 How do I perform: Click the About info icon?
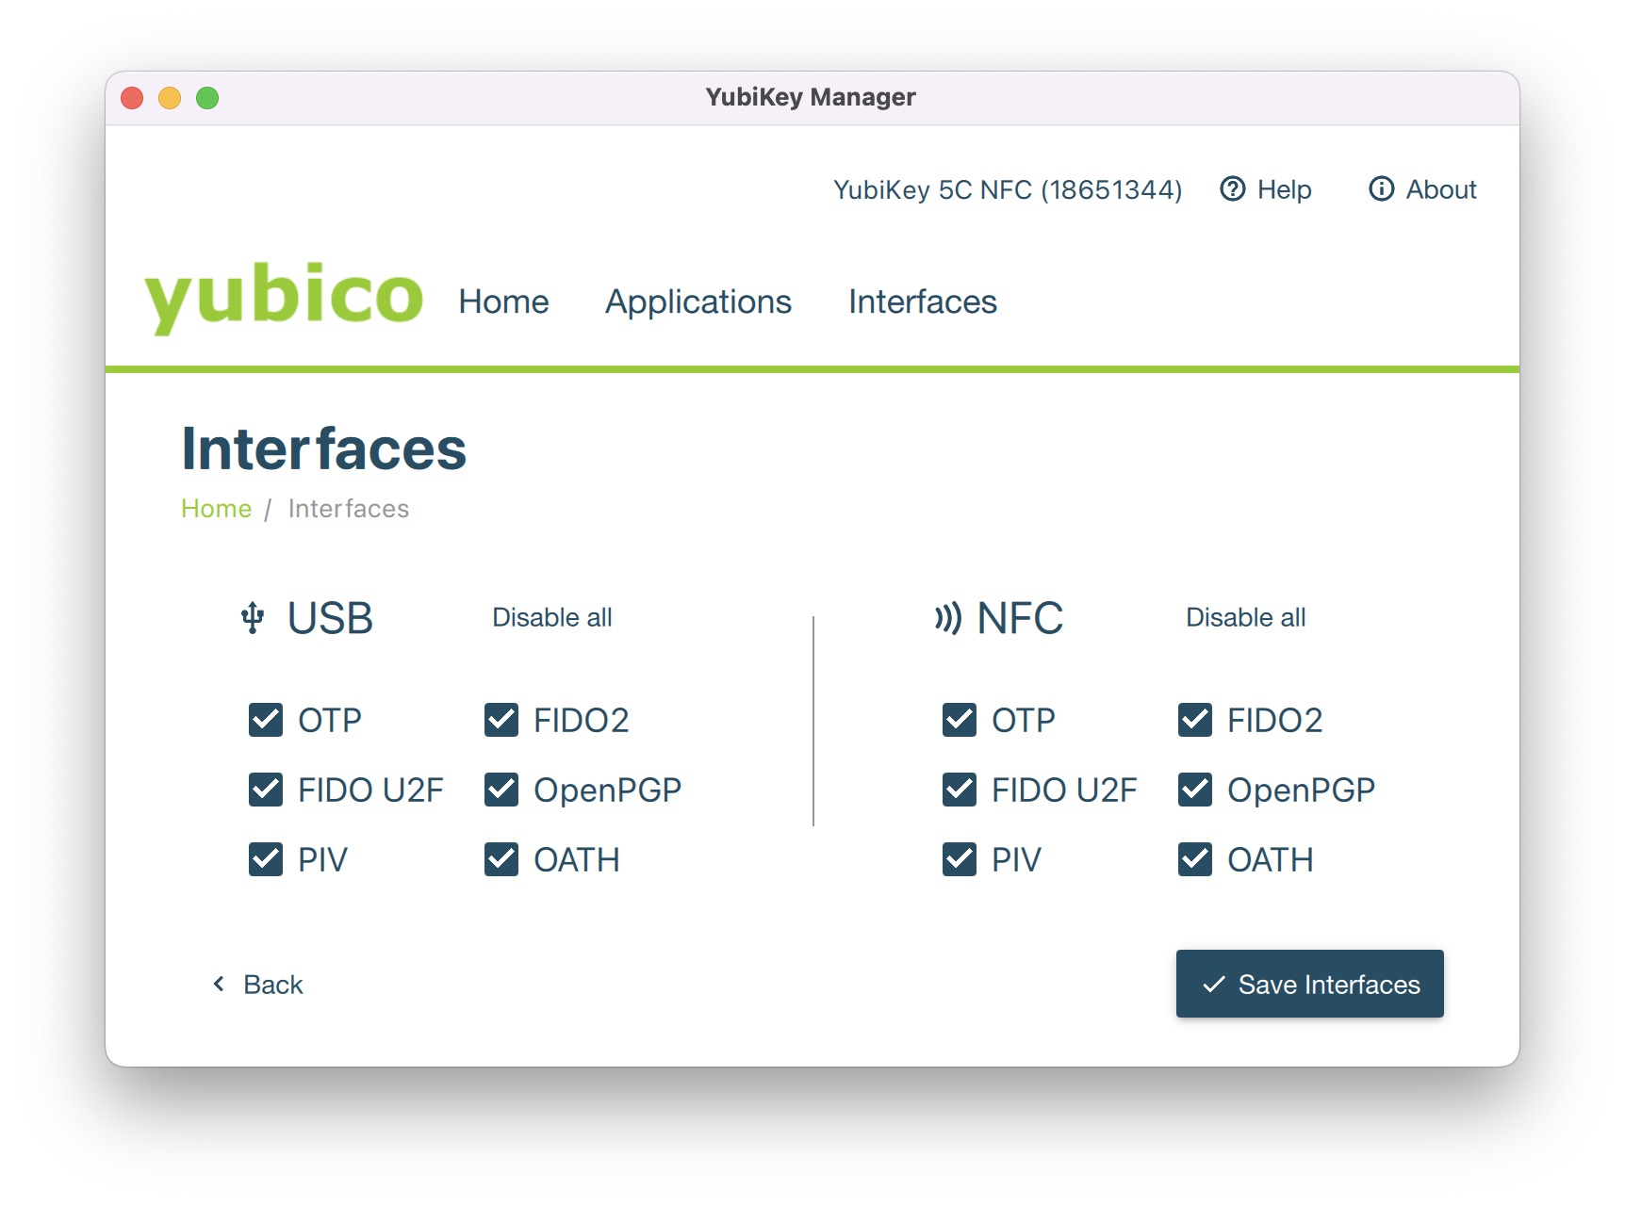pos(1381,189)
